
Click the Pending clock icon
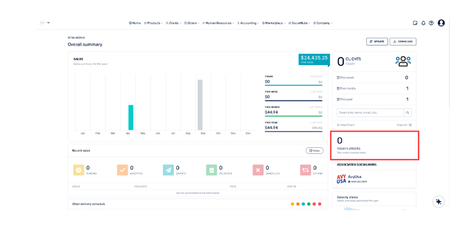point(79,170)
